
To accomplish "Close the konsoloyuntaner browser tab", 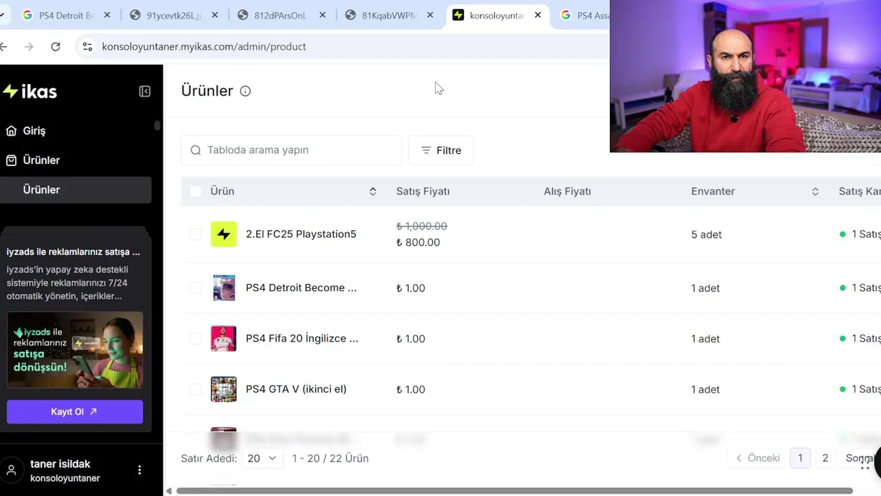I will tap(538, 15).
